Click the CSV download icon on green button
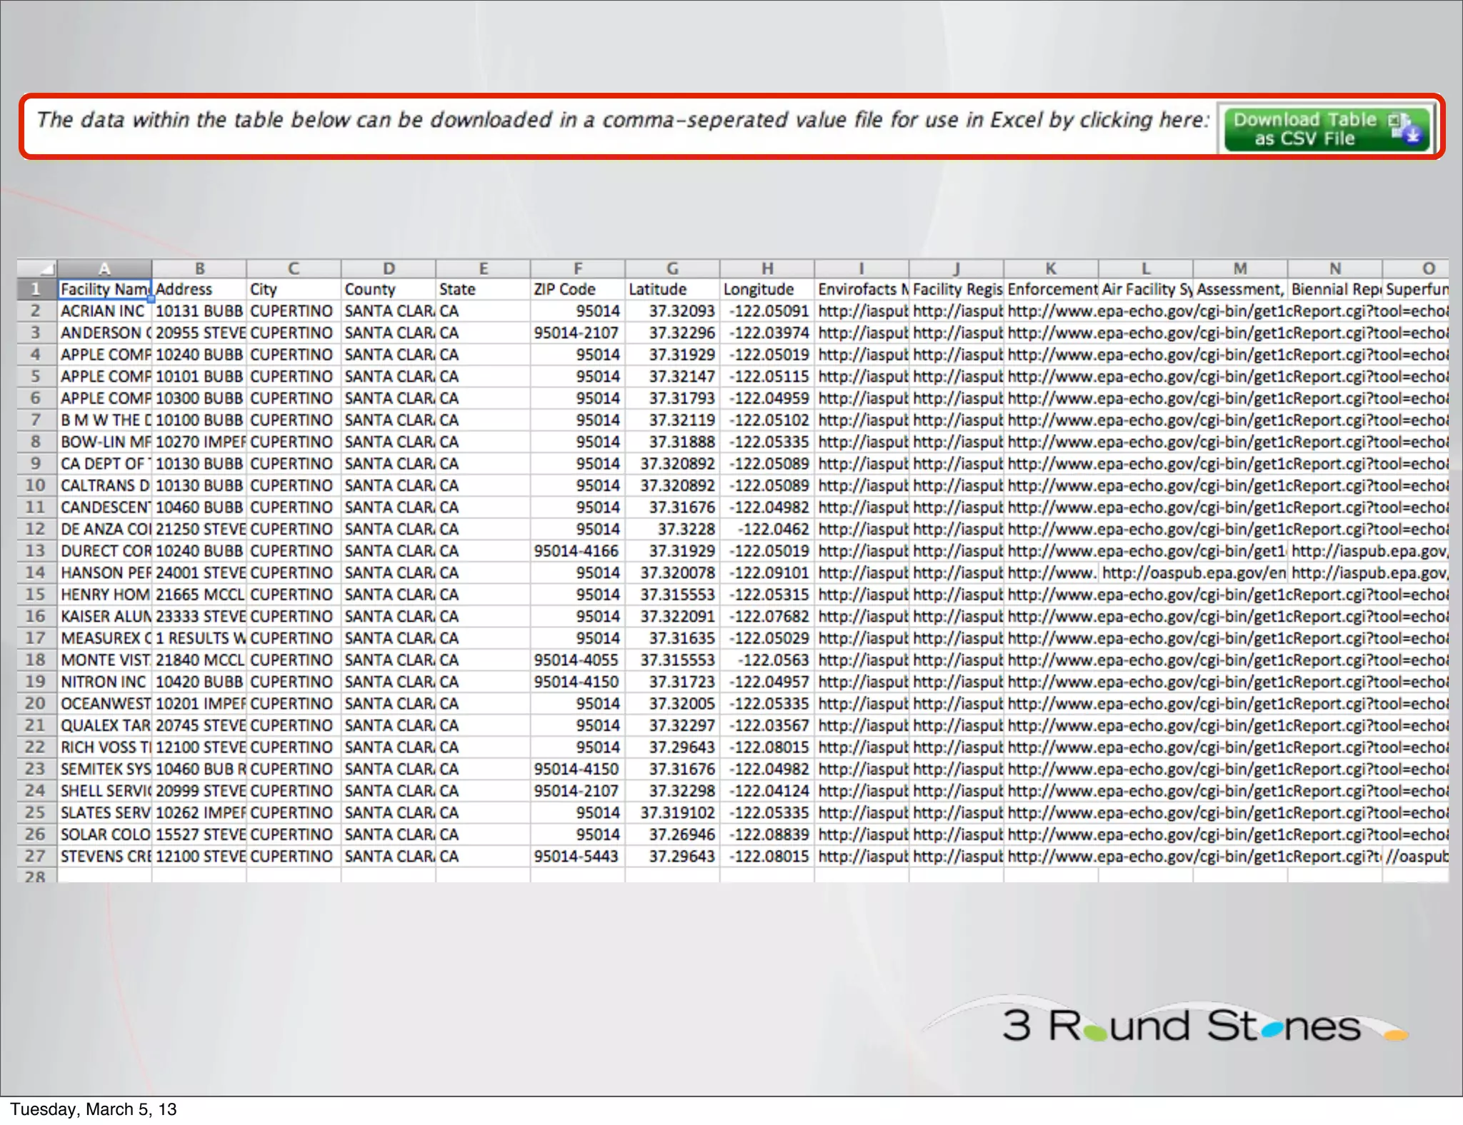This screenshot has width=1463, height=1125. tap(1406, 129)
